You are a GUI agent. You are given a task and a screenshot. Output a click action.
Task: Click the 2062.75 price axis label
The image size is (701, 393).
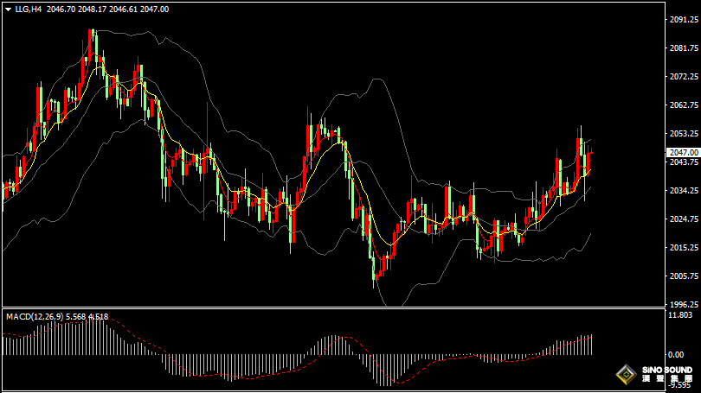click(x=683, y=105)
